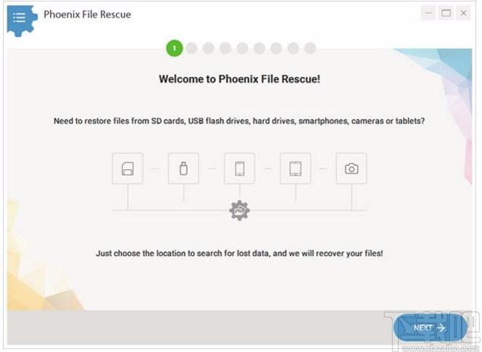Click the fourth wizard step dot
The width and height of the screenshot is (482, 352).
tap(225, 49)
